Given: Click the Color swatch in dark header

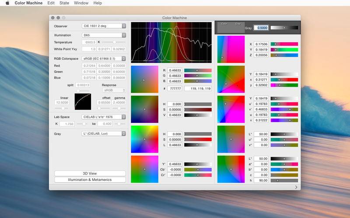Looking at the screenshot, I should 224,28.
